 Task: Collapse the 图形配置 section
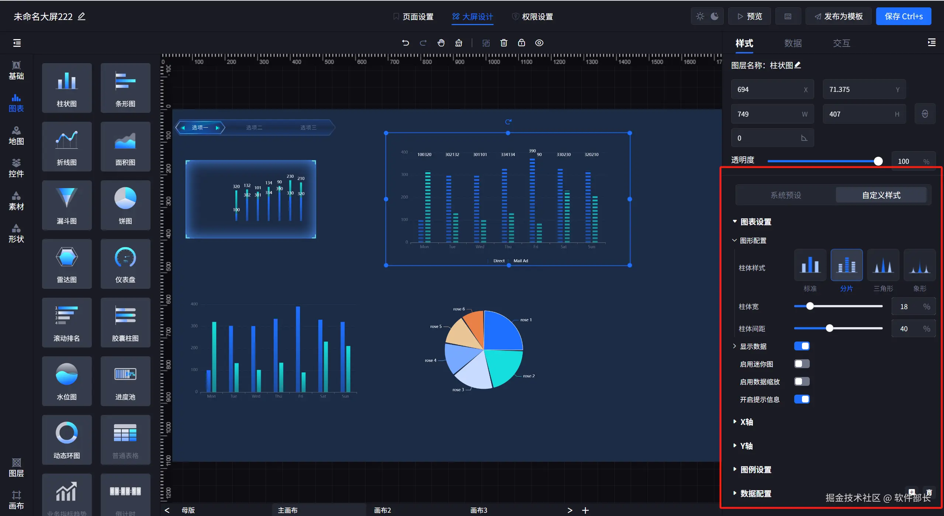[x=753, y=240]
